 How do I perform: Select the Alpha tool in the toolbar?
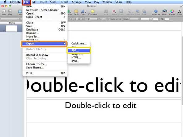pyautogui.click(x=114, y=12)
